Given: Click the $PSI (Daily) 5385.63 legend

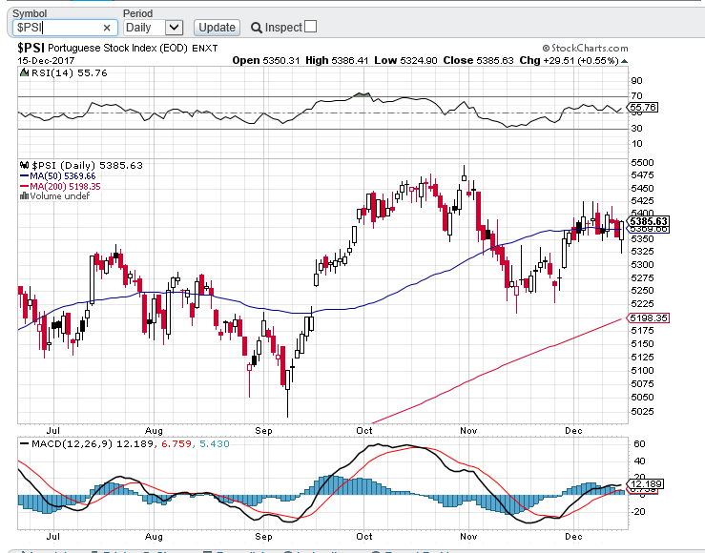Looking at the screenshot, I should tap(87, 165).
